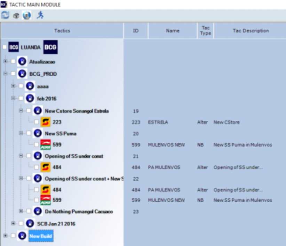Select the LUANDA root label

coord(31,47)
